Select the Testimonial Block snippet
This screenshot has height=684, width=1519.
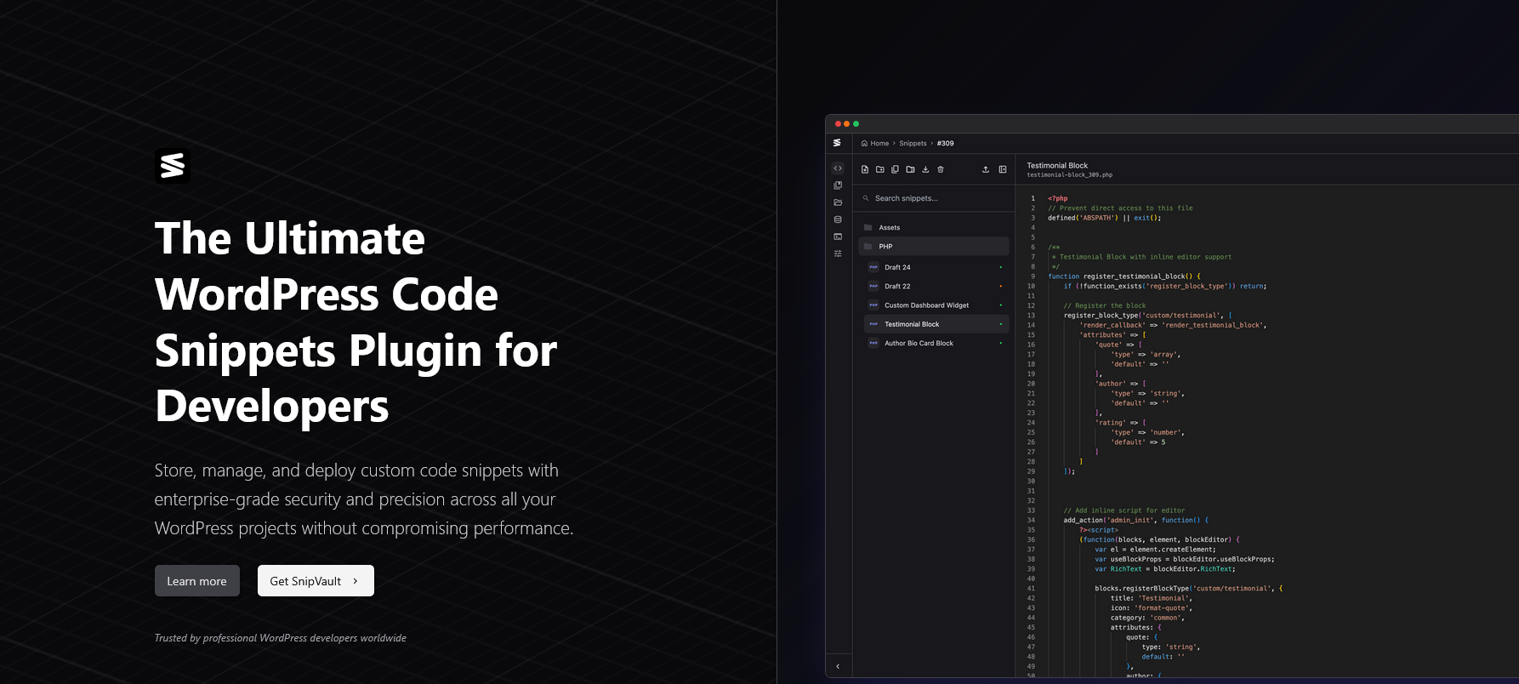pos(936,324)
